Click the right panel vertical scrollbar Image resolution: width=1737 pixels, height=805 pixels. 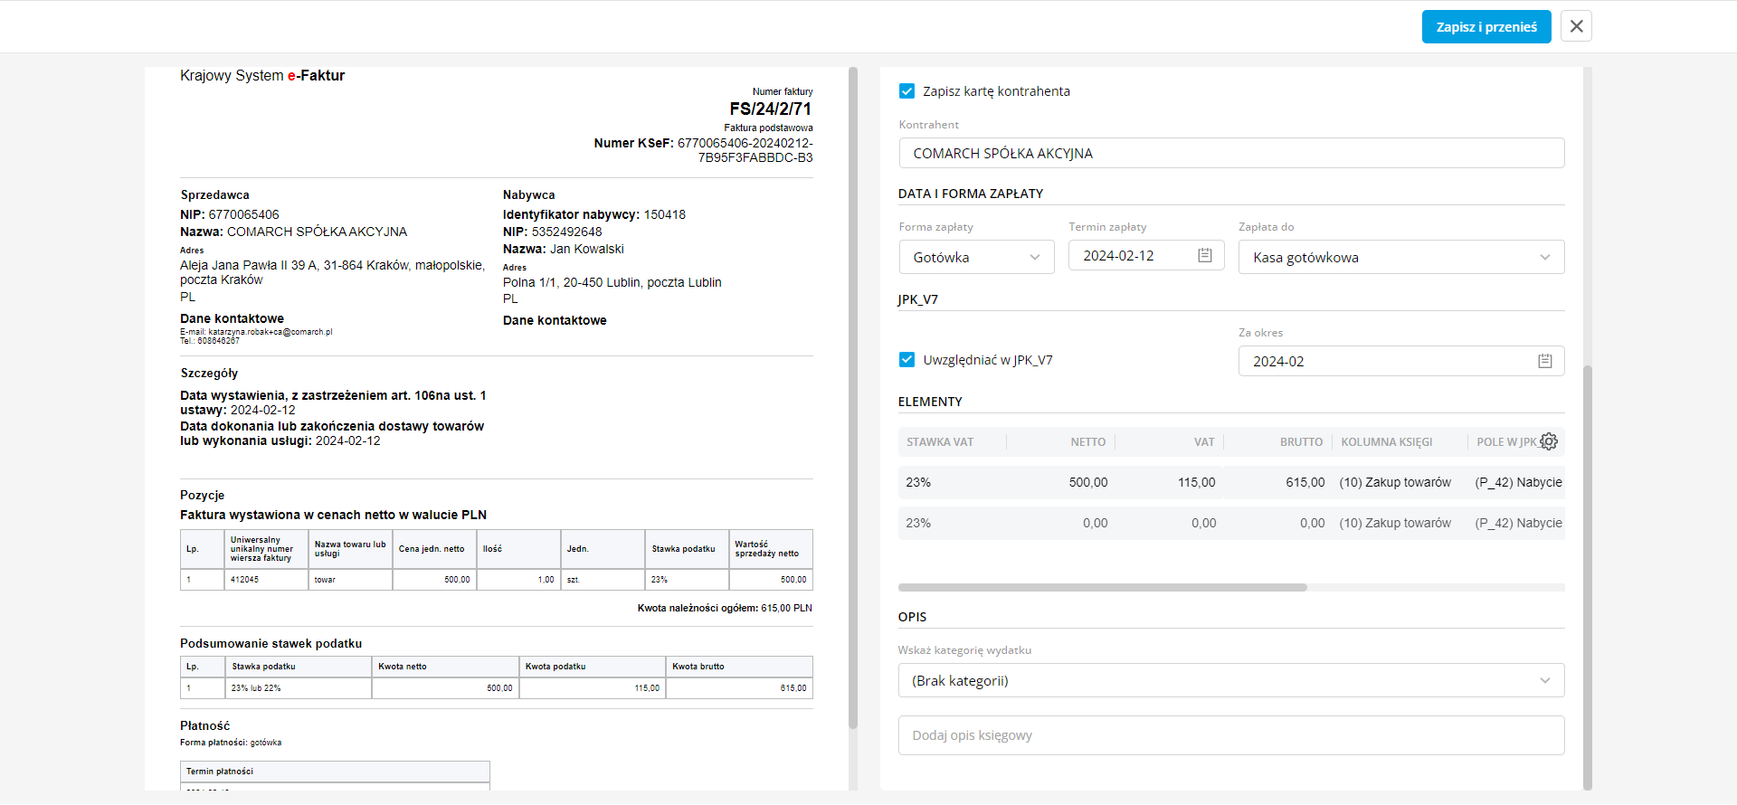point(1587,579)
